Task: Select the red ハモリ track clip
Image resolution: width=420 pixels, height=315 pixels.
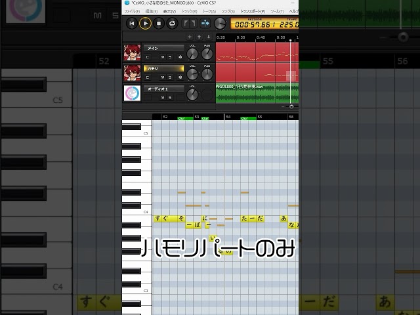Action: (257, 73)
